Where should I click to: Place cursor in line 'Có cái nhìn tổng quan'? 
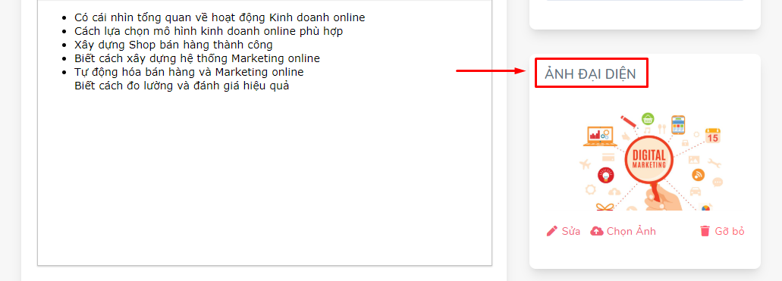point(219,17)
